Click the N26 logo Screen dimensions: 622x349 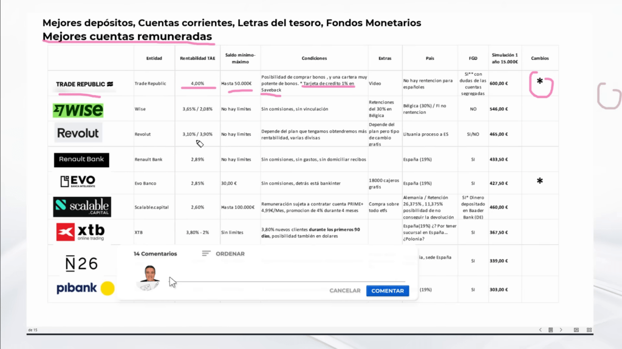pyautogui.click(x=81, y=264)
